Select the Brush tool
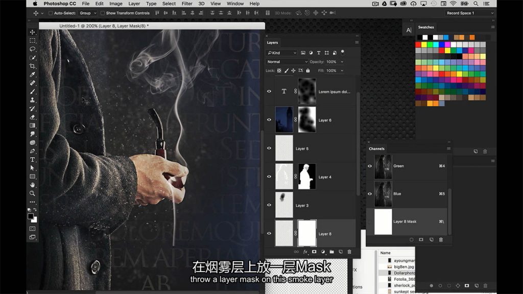 [32, 91]
